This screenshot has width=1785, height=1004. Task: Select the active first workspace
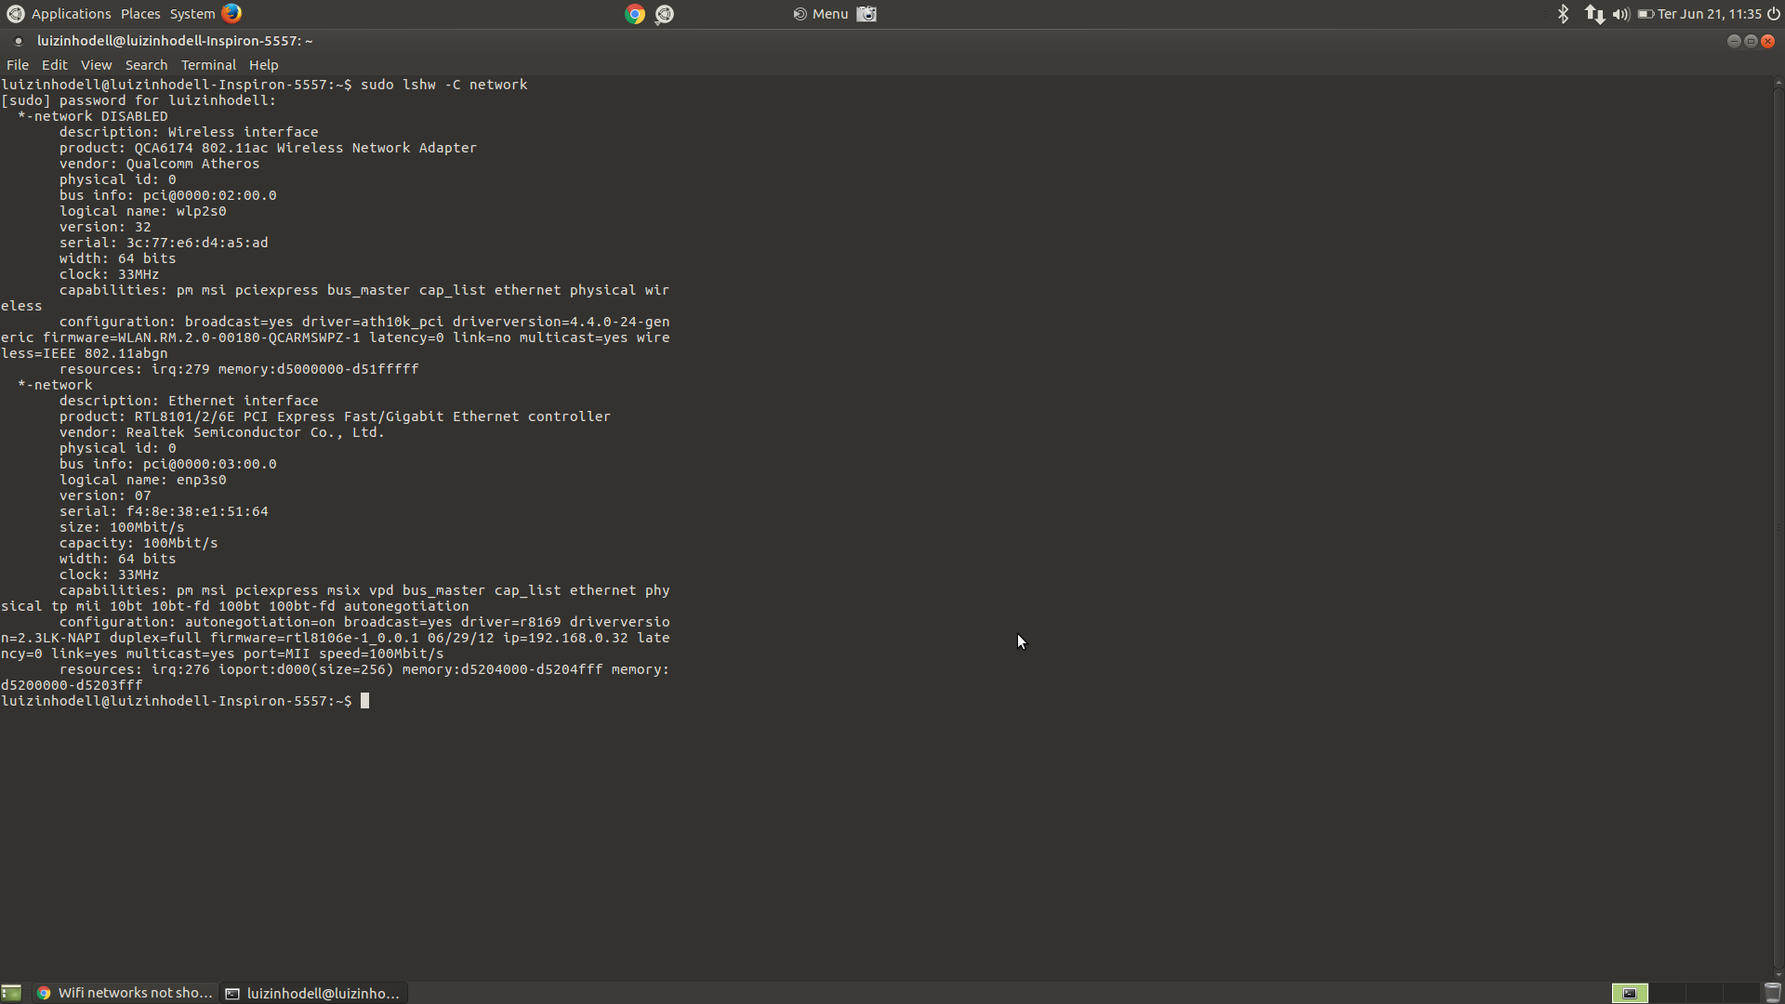pyautogui.click(x=1629, y=993)
